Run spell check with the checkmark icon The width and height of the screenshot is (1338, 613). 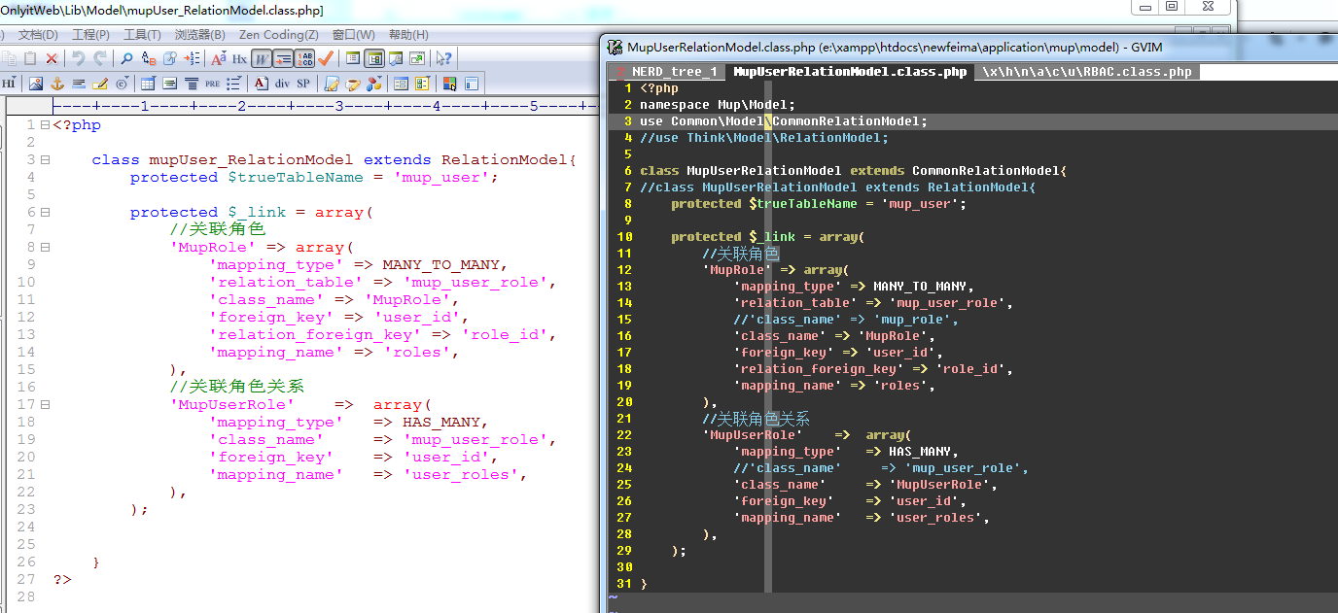326,58
